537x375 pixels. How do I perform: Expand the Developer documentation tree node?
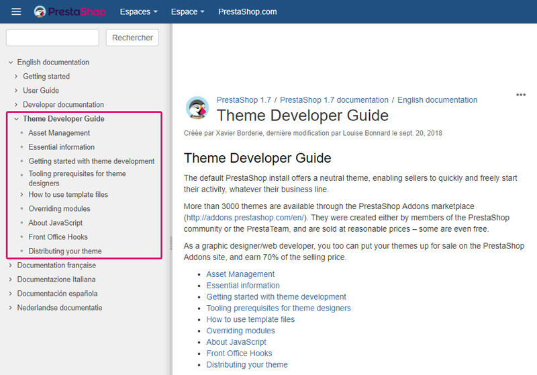(x=16, y=105)
